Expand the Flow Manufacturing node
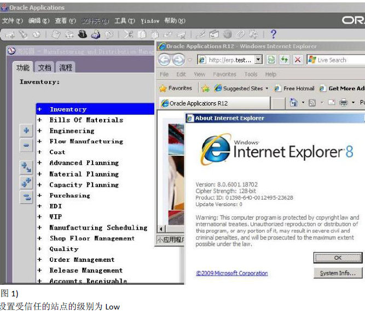365x316 pixels. [39, 141]
